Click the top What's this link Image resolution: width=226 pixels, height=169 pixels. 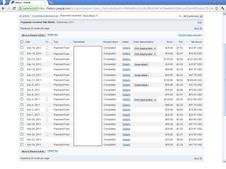pos(53,35)
